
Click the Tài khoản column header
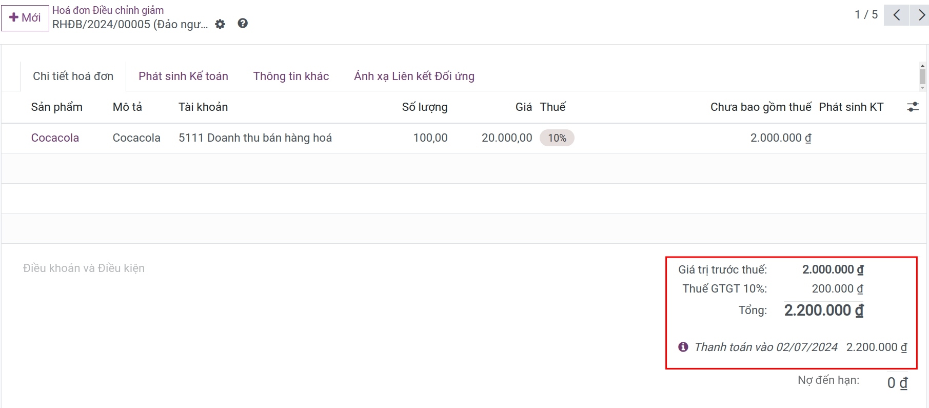pyautogui.click(x=203, y=107)
